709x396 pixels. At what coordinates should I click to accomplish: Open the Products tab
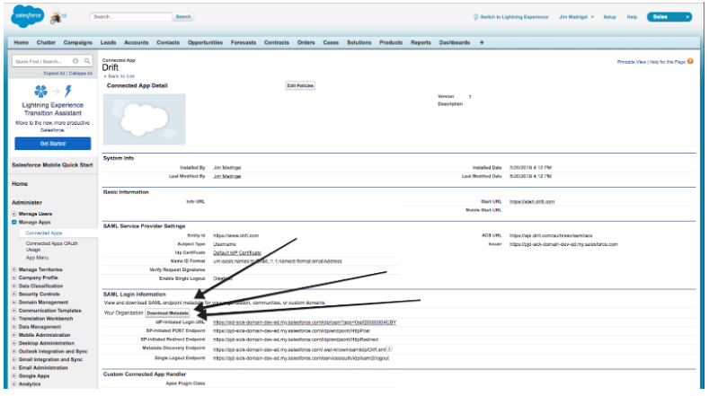391,42
